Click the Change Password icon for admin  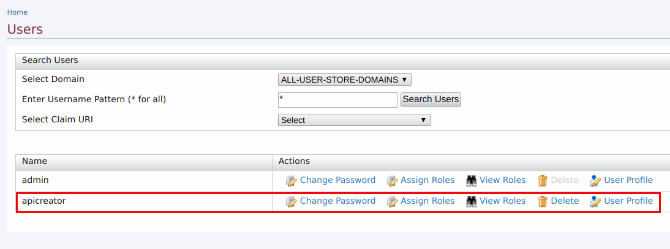tap(291, 180)
